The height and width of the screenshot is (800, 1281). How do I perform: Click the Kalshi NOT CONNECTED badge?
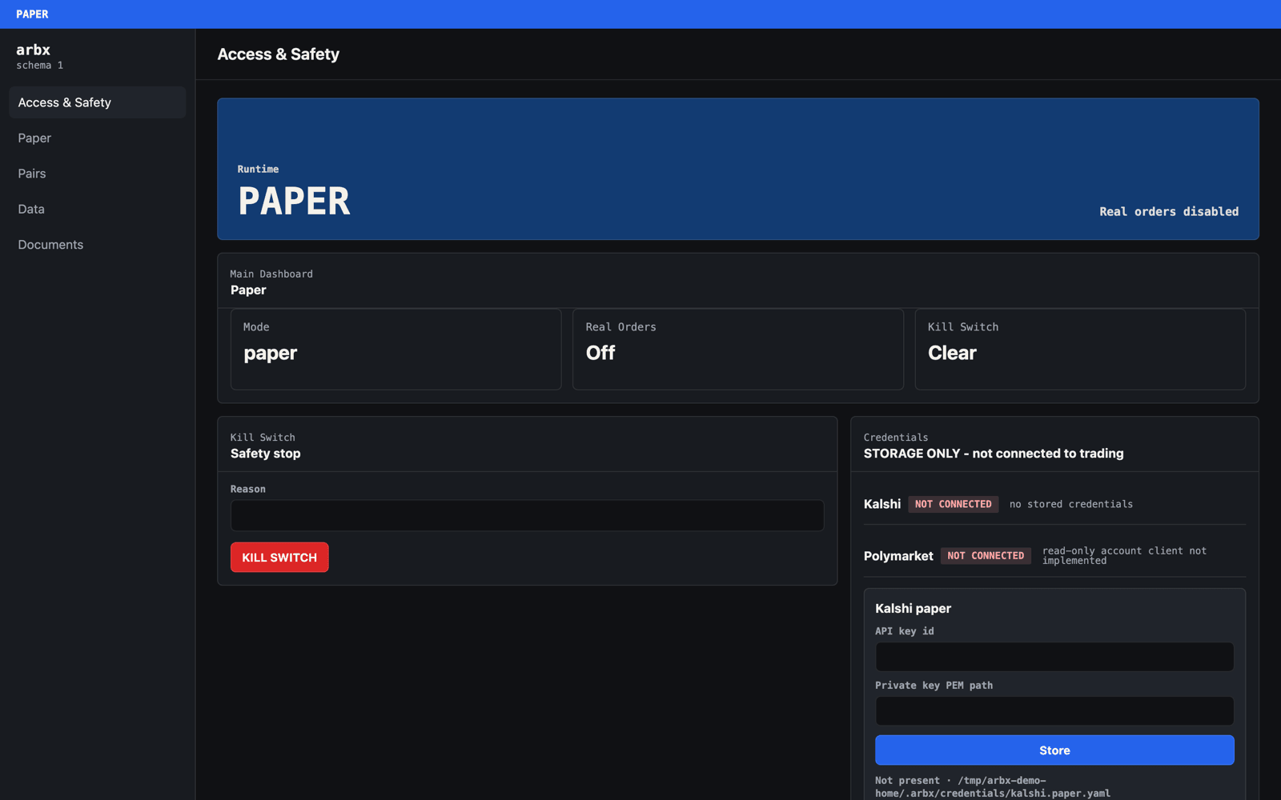point(953,504)
